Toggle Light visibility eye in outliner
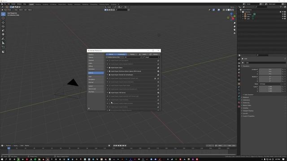The height and width of the screenshot is (161, 287). (283, 19)
